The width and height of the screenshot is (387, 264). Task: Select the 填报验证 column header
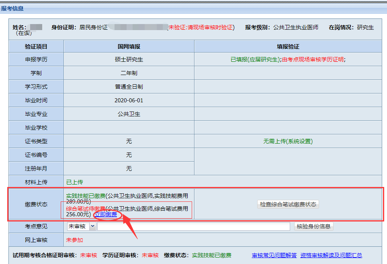tap(288, 47)
